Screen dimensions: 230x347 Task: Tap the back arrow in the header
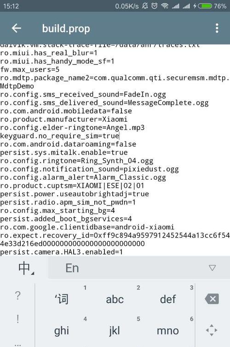[17, 28]
